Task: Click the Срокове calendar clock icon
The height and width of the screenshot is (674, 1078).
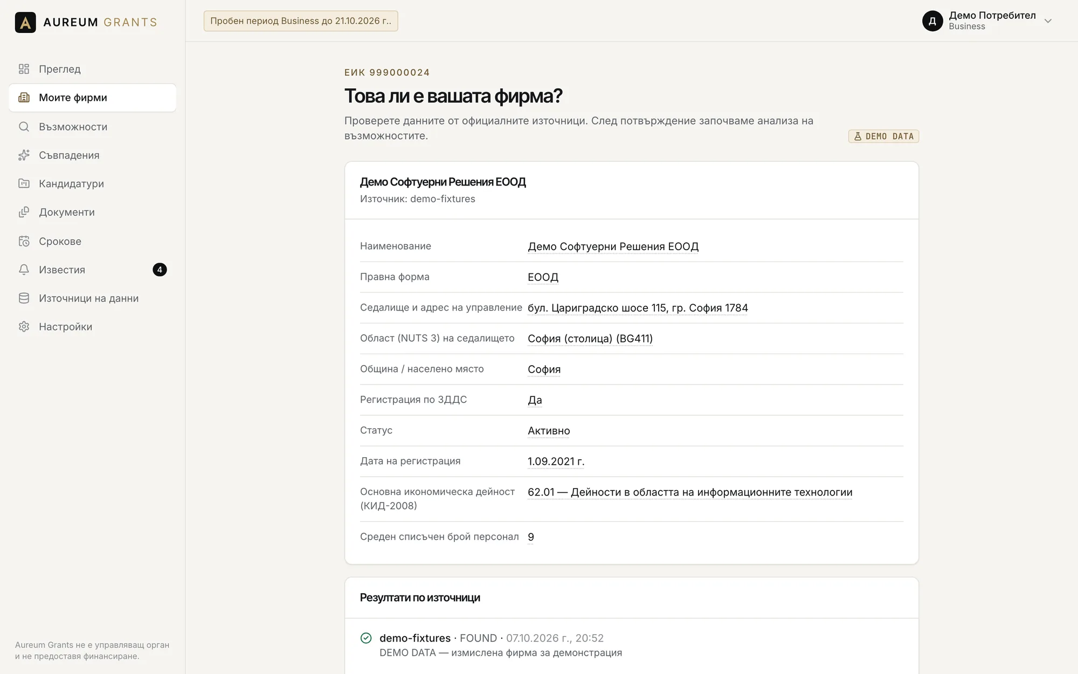Action: 24,241
